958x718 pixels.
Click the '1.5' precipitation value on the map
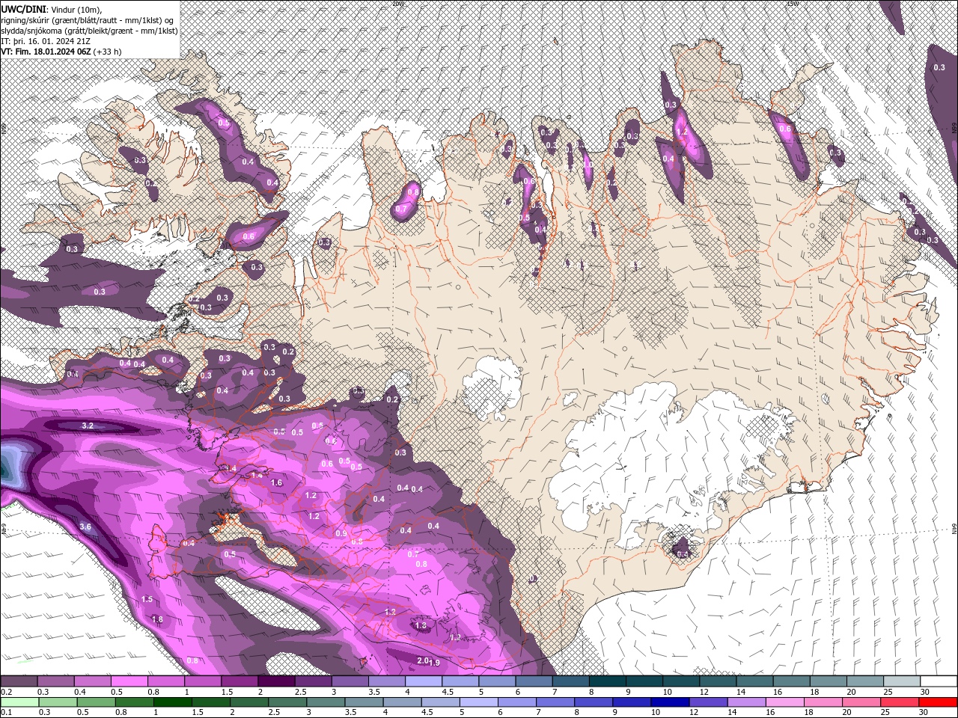tap(147, 599)
